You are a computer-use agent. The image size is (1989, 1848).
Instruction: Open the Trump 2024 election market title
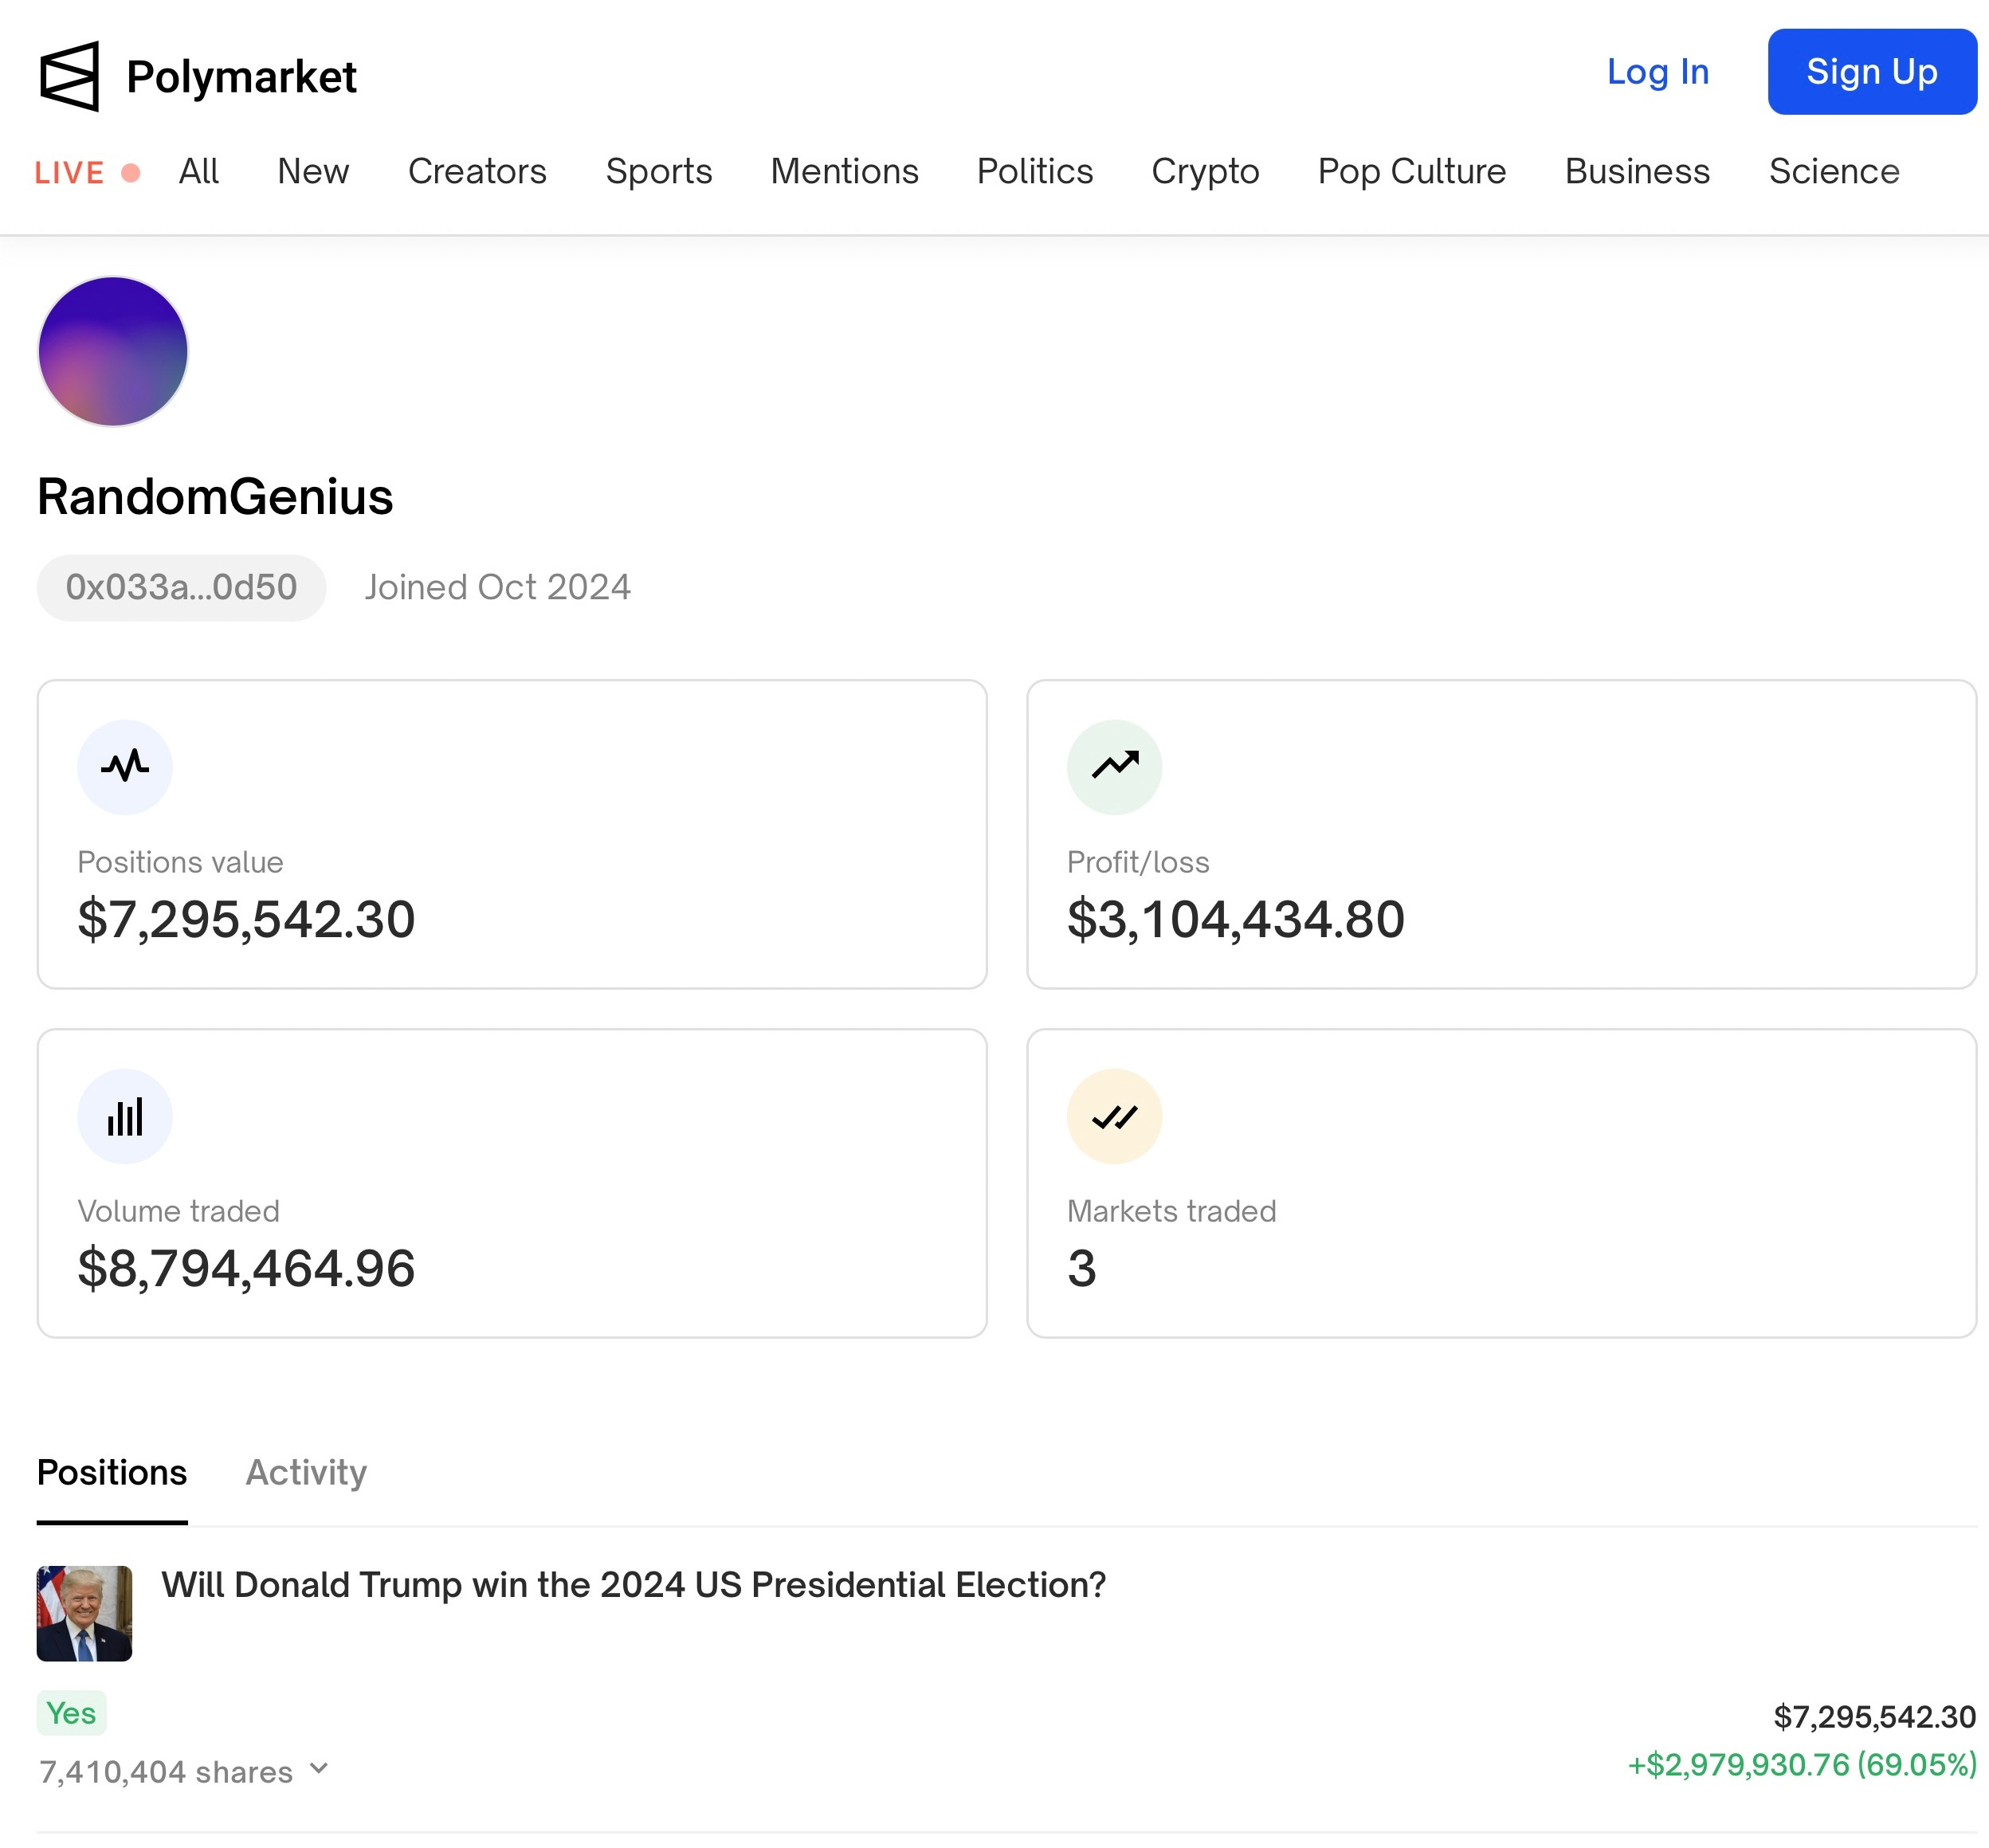(x=634, y=1585)
